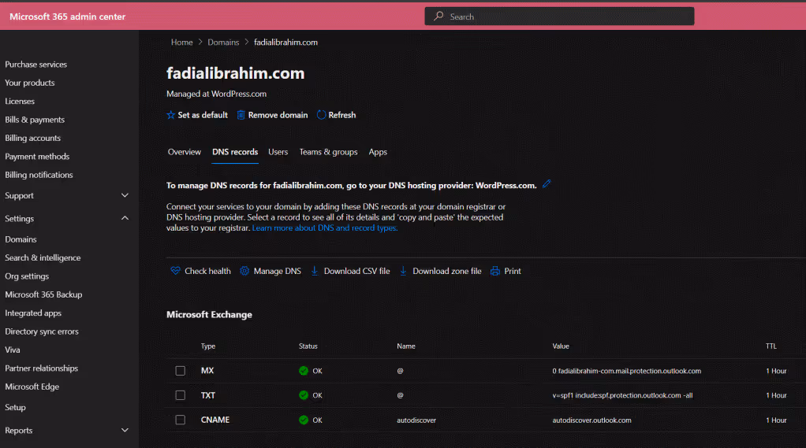The image size is (806, 448).
Task: Open Setup in the sidebar
Action: click(x=16, y=408)
